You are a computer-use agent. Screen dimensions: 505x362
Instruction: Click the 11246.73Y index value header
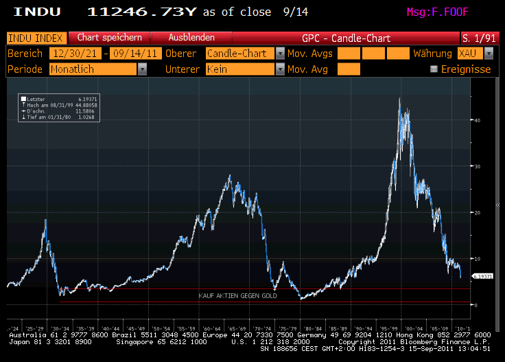[x=142, y=12]
